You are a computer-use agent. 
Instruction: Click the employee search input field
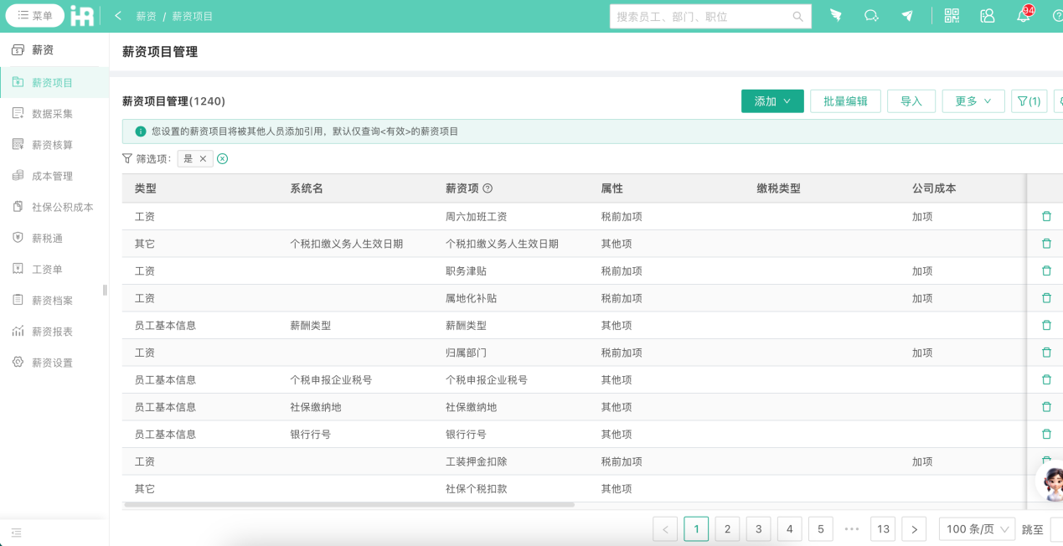tap(710, 15)
